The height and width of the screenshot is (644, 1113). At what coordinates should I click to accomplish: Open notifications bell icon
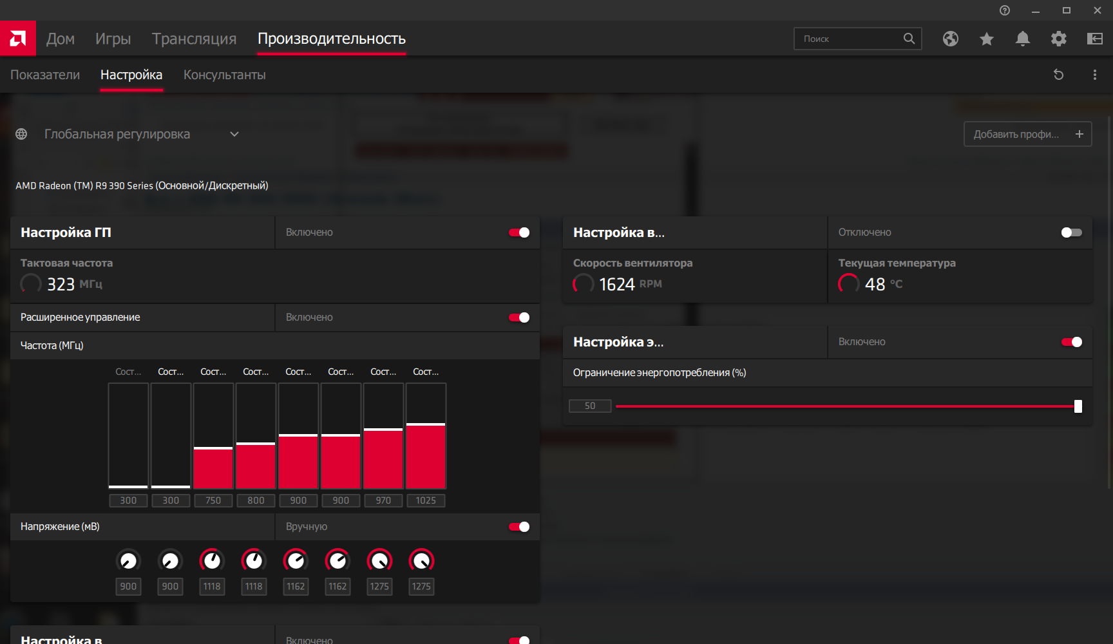[1023, 39]
